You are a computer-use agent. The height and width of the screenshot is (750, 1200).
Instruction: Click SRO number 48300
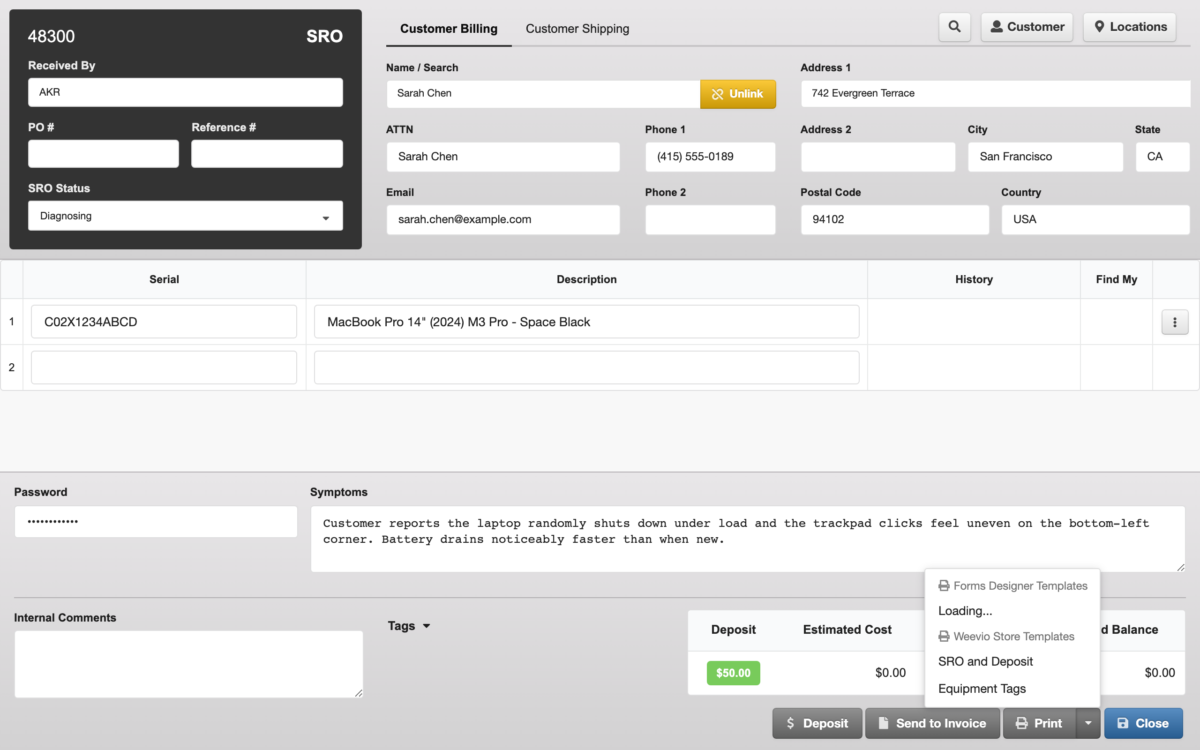[x=51, y=36]
